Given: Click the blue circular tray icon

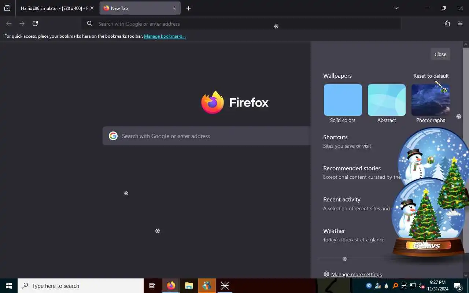Looking at the screenshot, I should tap(369, 286).
